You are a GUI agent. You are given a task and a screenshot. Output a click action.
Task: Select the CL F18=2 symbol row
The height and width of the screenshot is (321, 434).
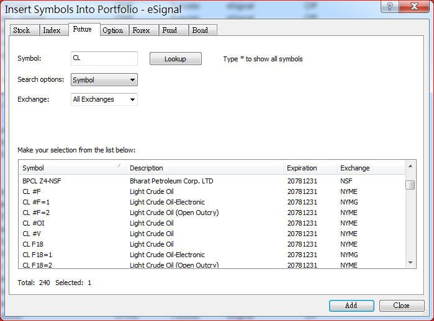click(212, 265)
